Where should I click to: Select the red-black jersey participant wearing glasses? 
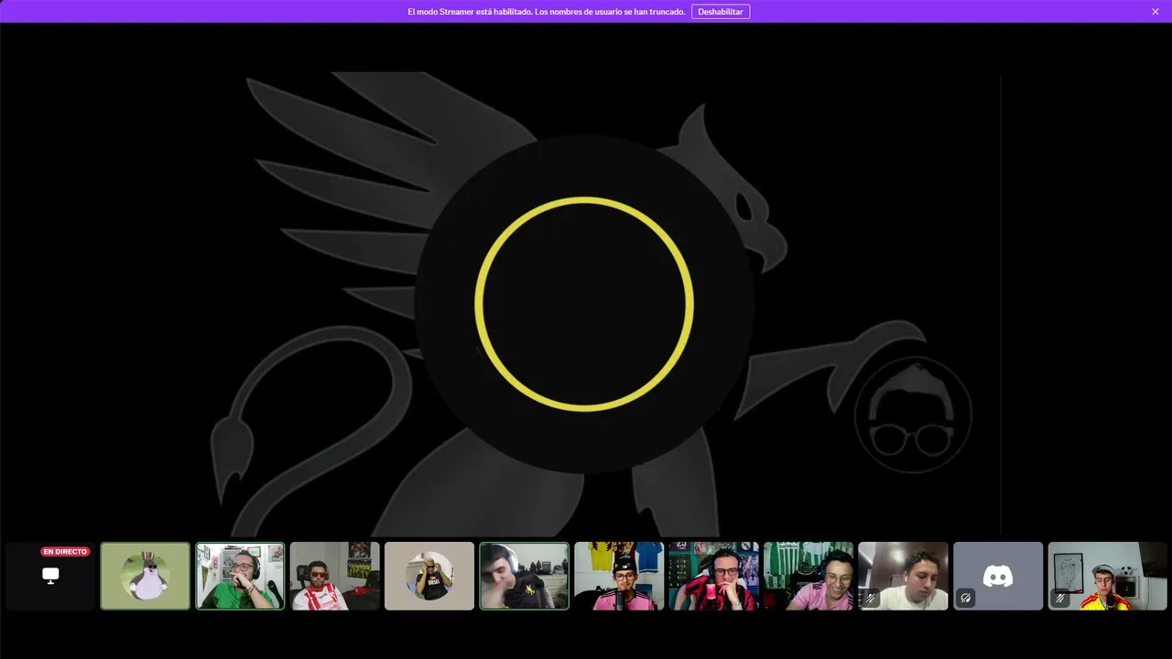pos(713,576)
